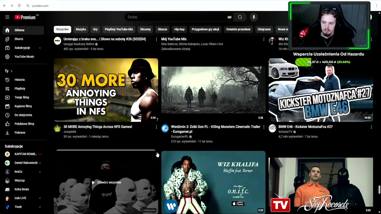
Task: Select the Wszystko filter chip
Action: tap(62, 29)
